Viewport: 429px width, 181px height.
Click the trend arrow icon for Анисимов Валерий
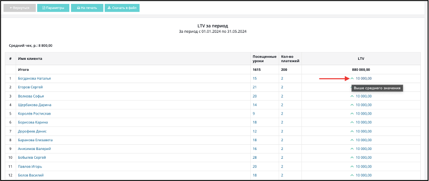(x=352, y=149)
